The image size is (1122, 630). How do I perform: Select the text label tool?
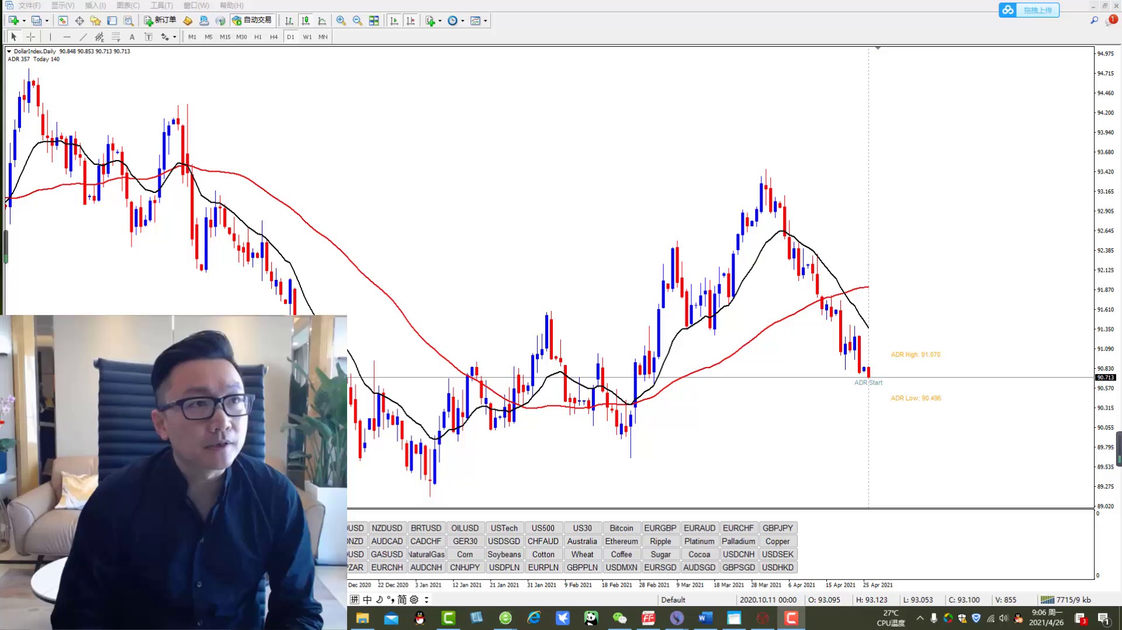point(148,37)
